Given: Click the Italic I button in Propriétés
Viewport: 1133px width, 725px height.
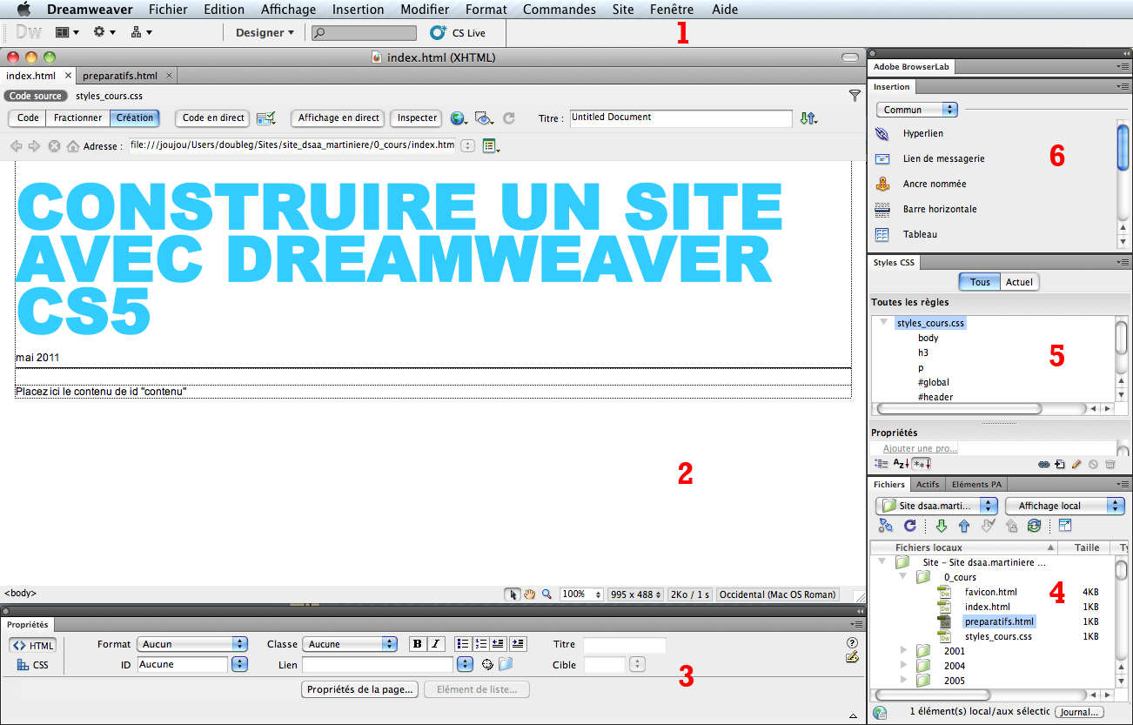Looking at the screenshot, I should pyautogui.click(x=436, y=644).
